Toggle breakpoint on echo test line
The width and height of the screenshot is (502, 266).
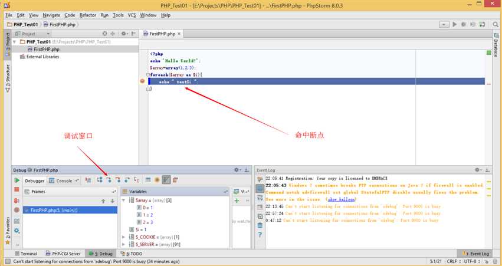pos(143,81)
